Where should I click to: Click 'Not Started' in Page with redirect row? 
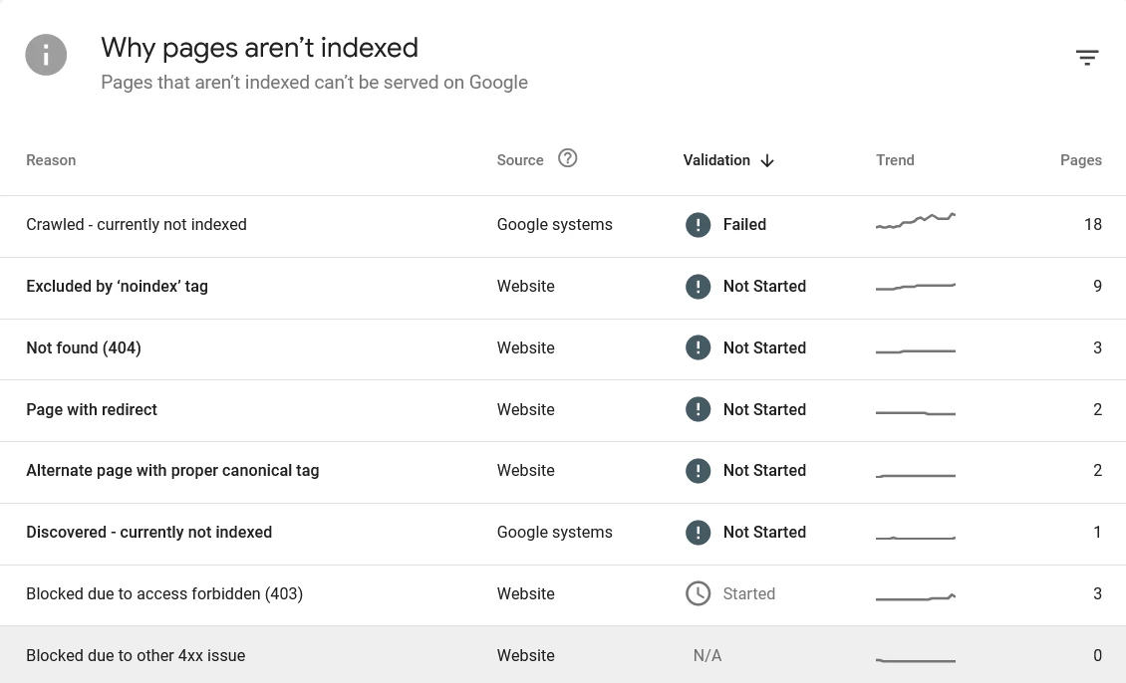765,409
